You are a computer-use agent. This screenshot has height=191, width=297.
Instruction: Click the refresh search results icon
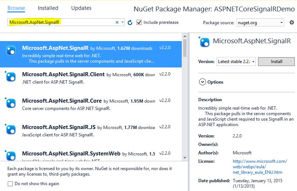tap(130, 22)
